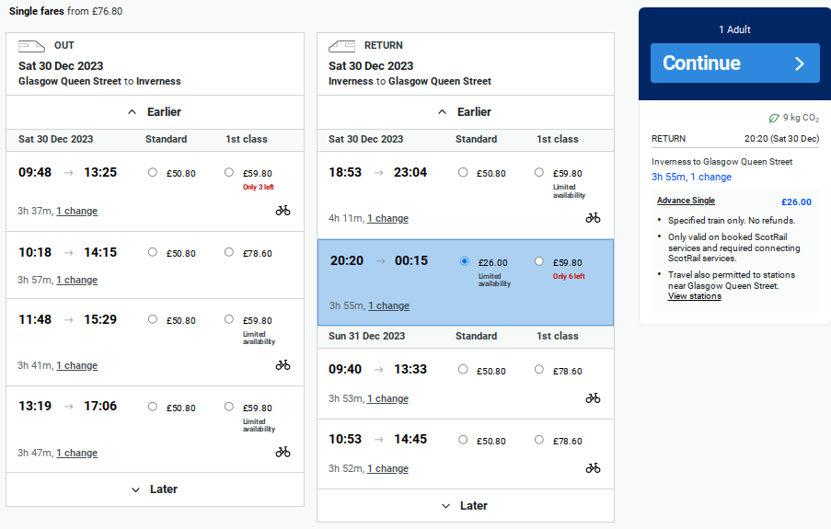Click bicycle icon on 10:53 Sunday return train
Image resolution: width=831 pixels, height=529 pixels.
click(593, 467)
